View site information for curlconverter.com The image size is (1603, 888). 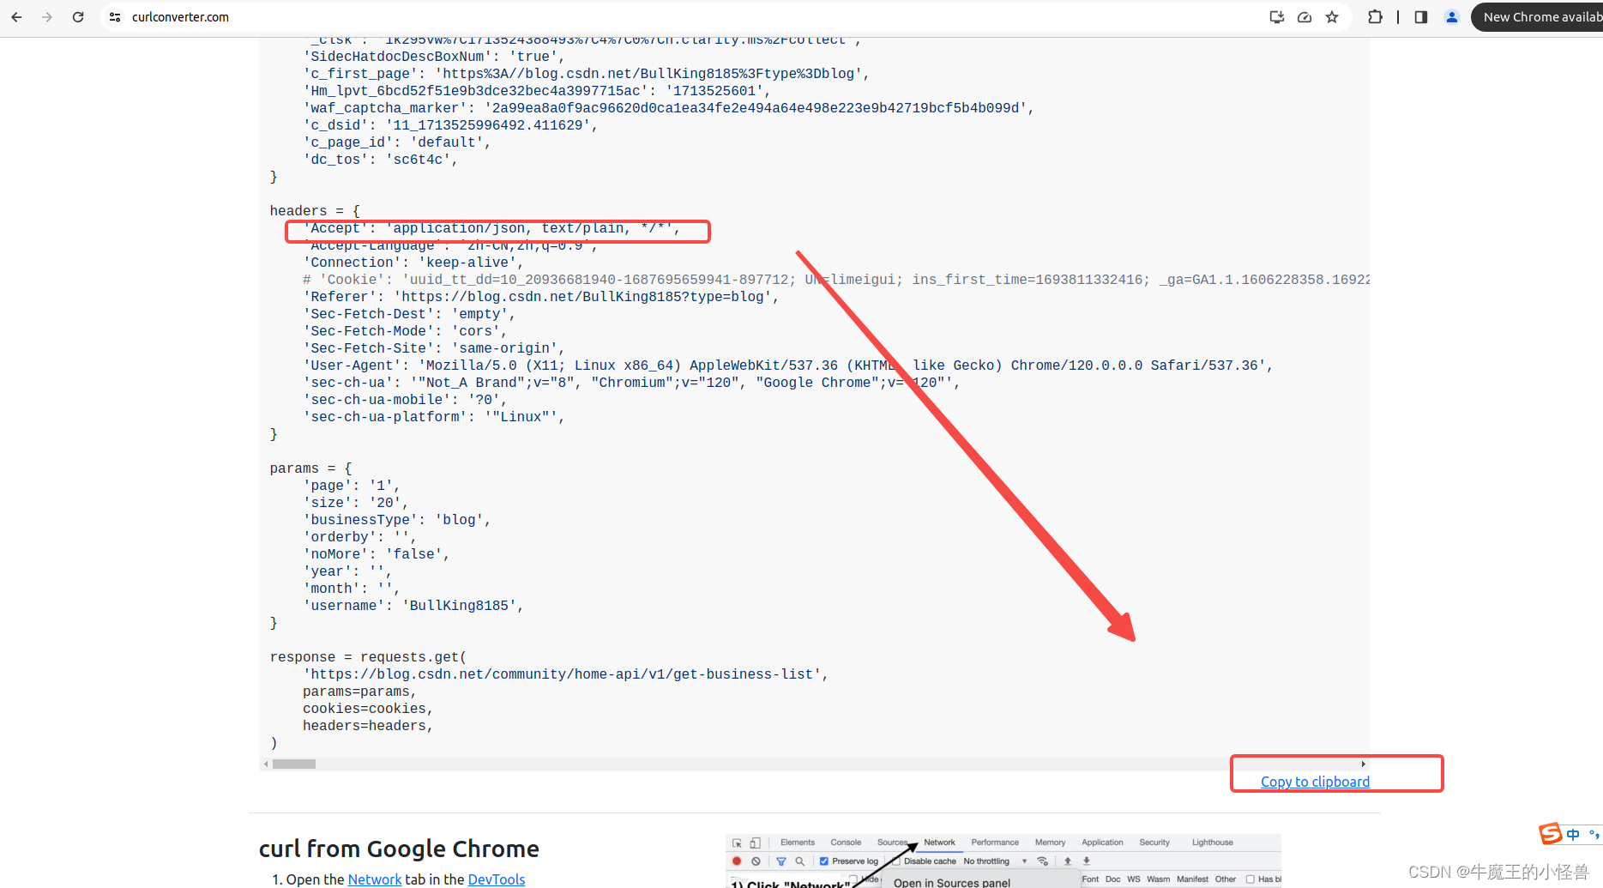pos(115,17)
